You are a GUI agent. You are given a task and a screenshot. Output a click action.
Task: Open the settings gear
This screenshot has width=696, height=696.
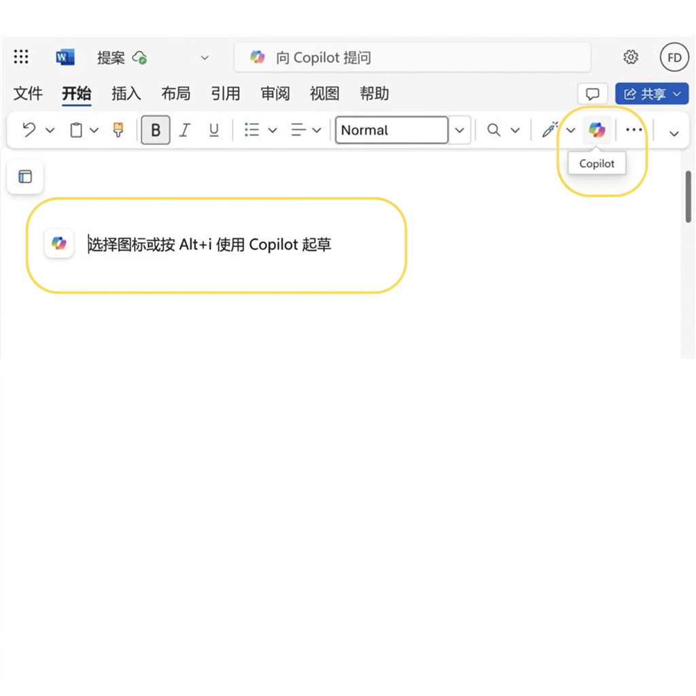(x=630, y=57)
